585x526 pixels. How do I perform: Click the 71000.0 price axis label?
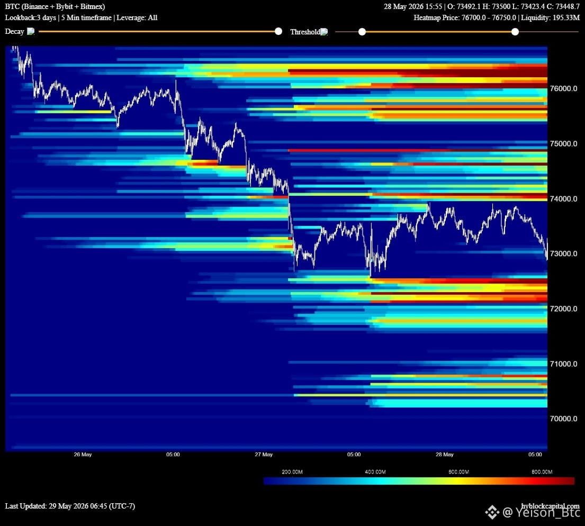563,364
